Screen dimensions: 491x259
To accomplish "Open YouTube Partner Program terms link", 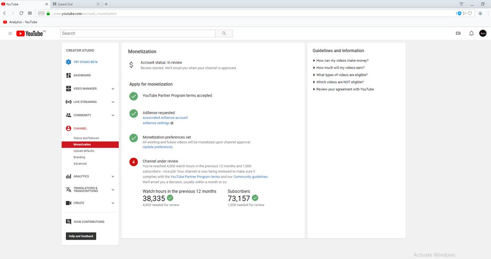I will (195, 177).
